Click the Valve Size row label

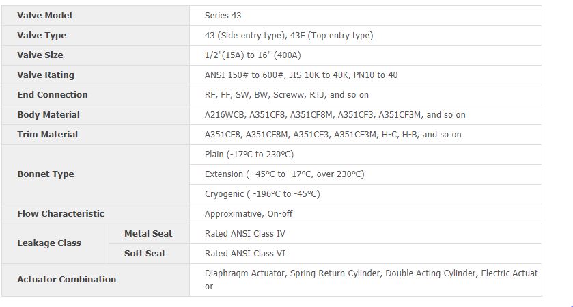coord(40,55)
